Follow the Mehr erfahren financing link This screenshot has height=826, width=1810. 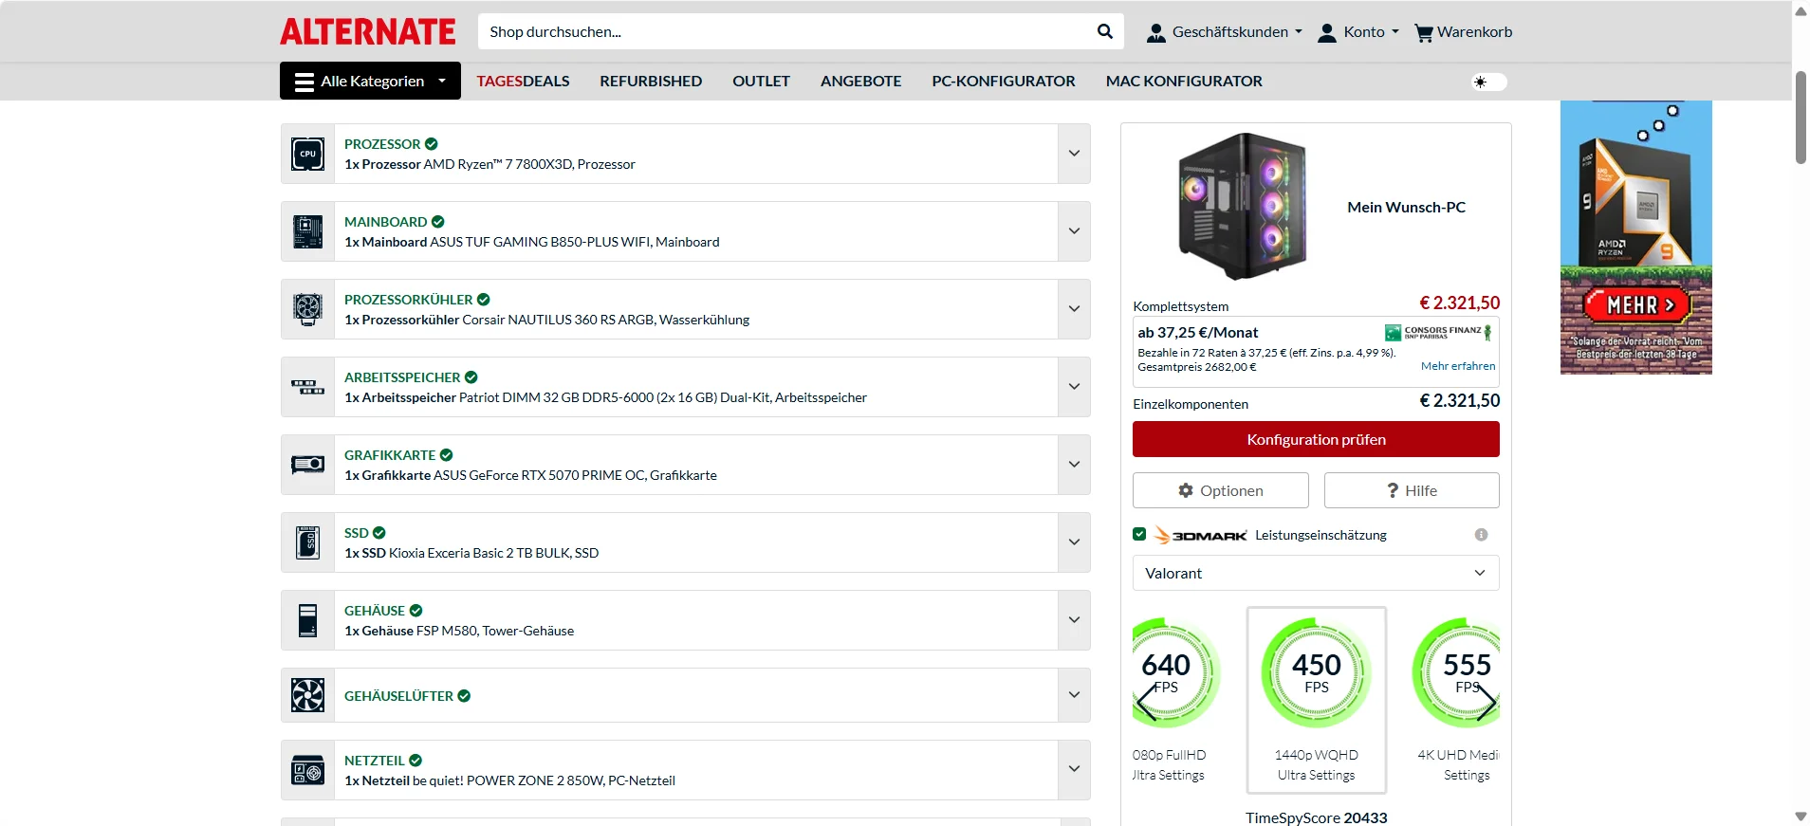(1458, 366)
